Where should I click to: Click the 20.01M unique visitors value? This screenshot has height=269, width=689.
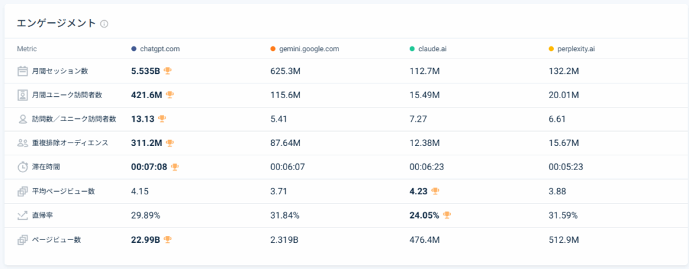(565, 95)
